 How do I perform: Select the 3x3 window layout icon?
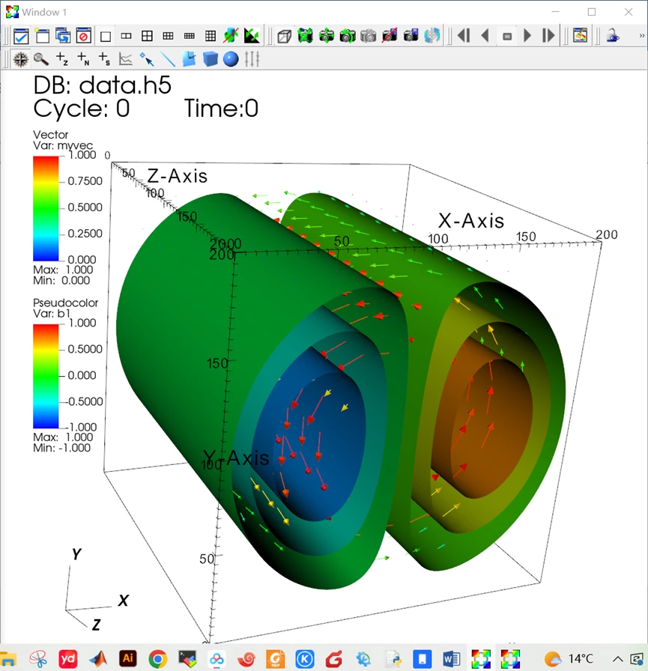tap(211, 36)
